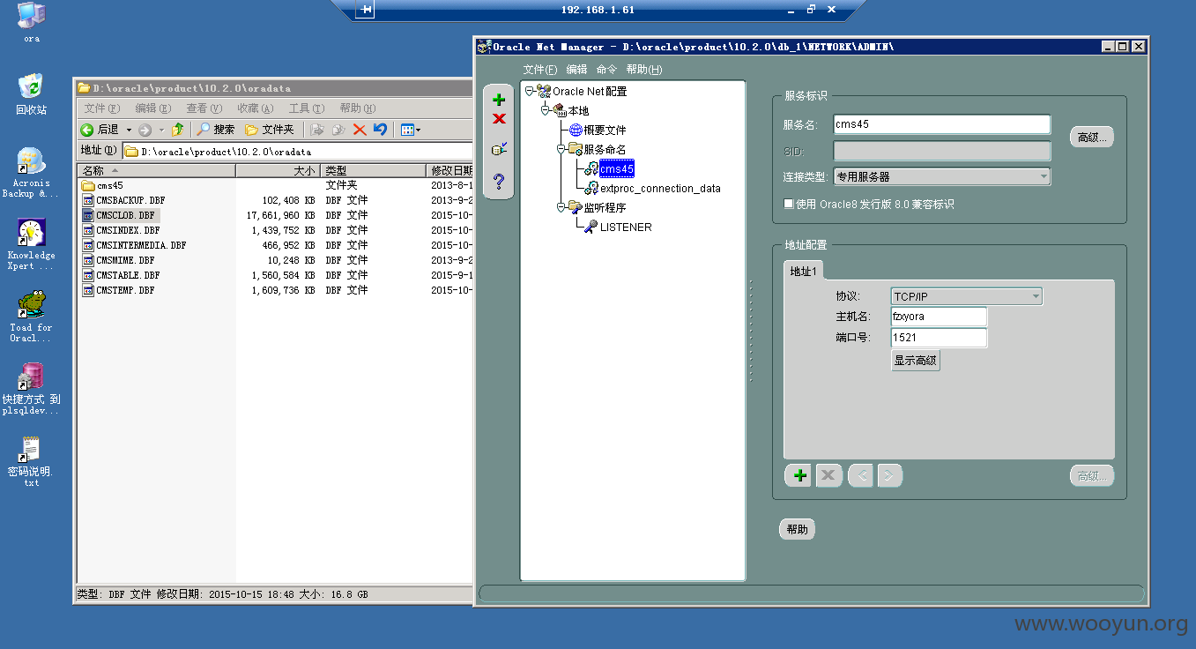This screenshot has height=649, width=1196.
Task: Select the 回收站 recycle bin desktop icon
Action: [x=32, y=94]
